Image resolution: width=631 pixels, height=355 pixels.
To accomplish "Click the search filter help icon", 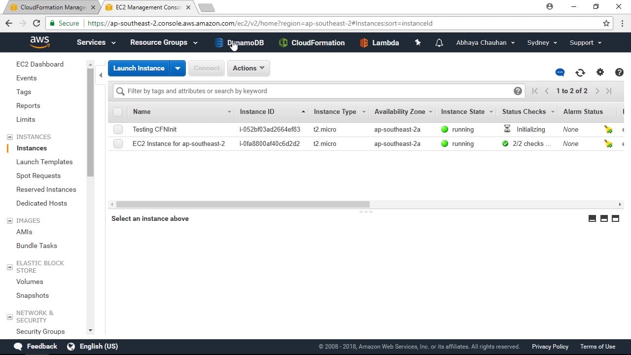I will pyautogui.click(x=518, y=91).
